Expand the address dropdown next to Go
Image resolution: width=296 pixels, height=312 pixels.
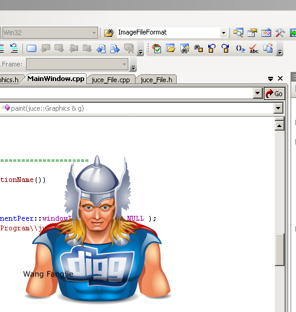257,93
